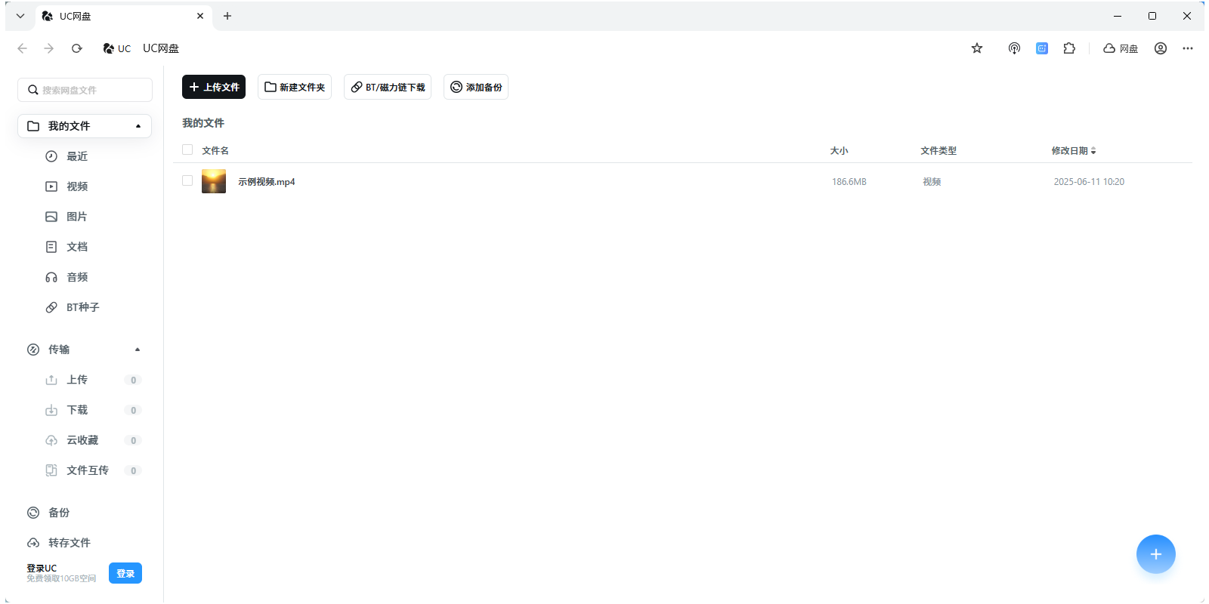The image size is (1209, 604).
Task: Open the 示例视频.mp4 sunset thumbnail
Action: pos(214,181)
